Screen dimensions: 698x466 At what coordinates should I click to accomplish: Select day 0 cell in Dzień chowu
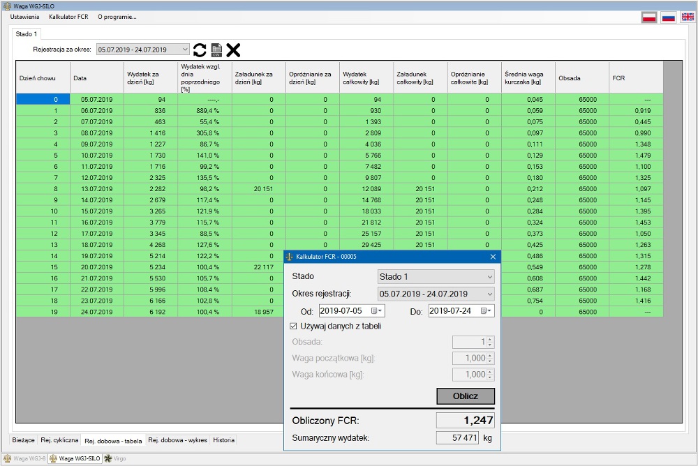pos(43,99)
